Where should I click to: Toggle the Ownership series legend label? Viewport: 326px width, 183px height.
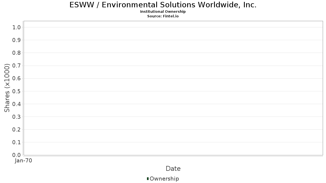click(164, 179)
